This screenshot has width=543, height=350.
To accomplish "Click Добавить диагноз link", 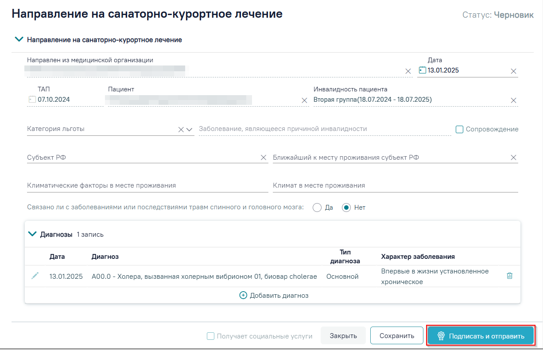I will pyautogui.click(x=274, y=295).
